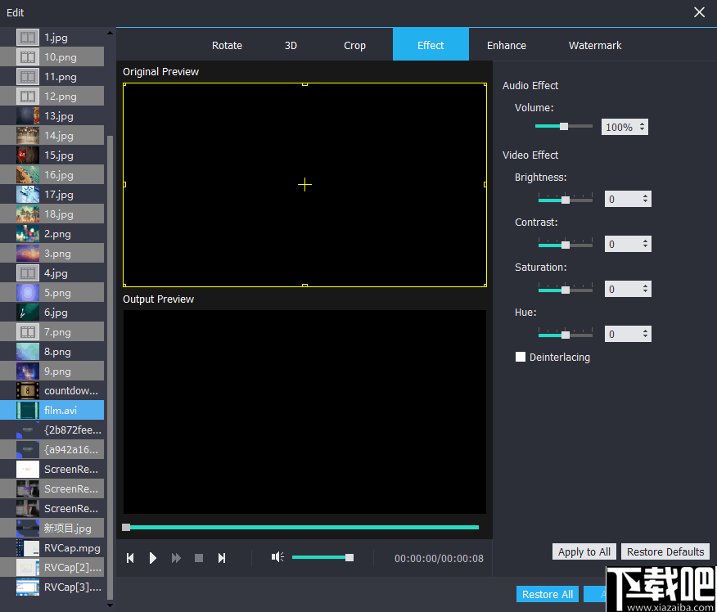Set the Saturation slider handle
Image resolution: width=717 pixels, height=612 pixels.
pyautogui.click(x=565, y=288)
